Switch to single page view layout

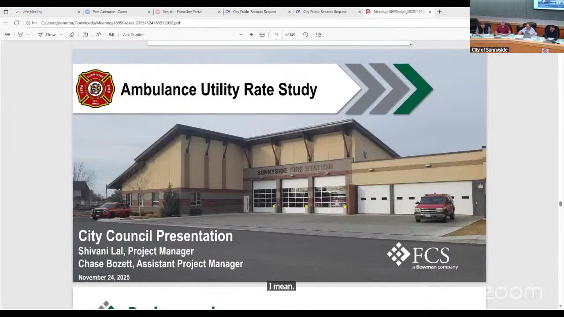[x=319, y=34]
